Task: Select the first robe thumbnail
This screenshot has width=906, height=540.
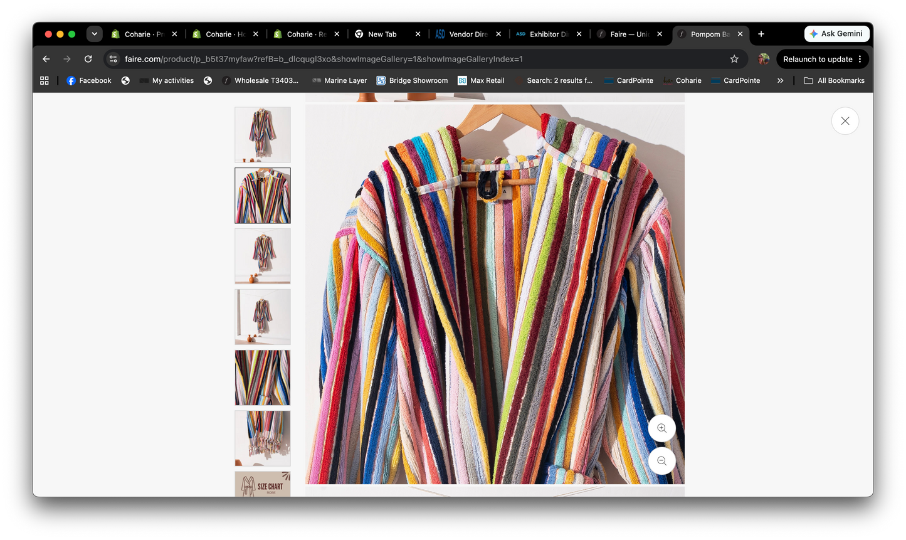Action: pyautogui.click(x=263, y=135)
